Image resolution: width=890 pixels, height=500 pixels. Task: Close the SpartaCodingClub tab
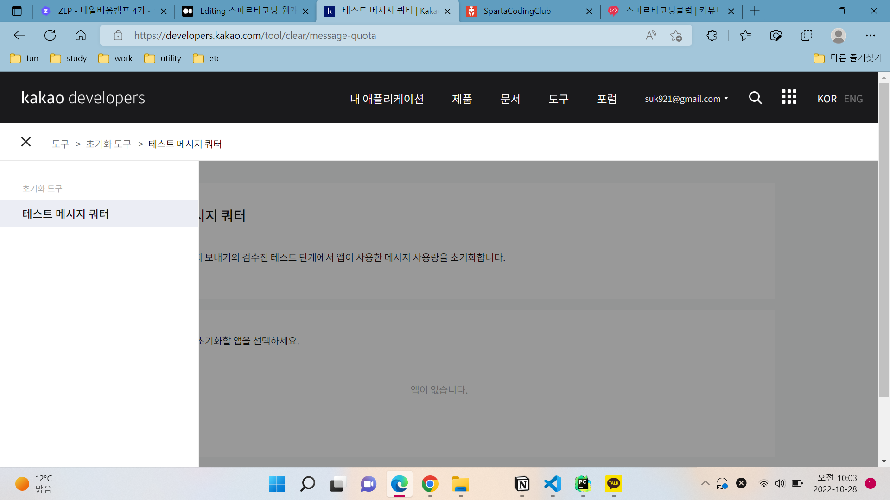pyautogui.click(x=589, y=11)
